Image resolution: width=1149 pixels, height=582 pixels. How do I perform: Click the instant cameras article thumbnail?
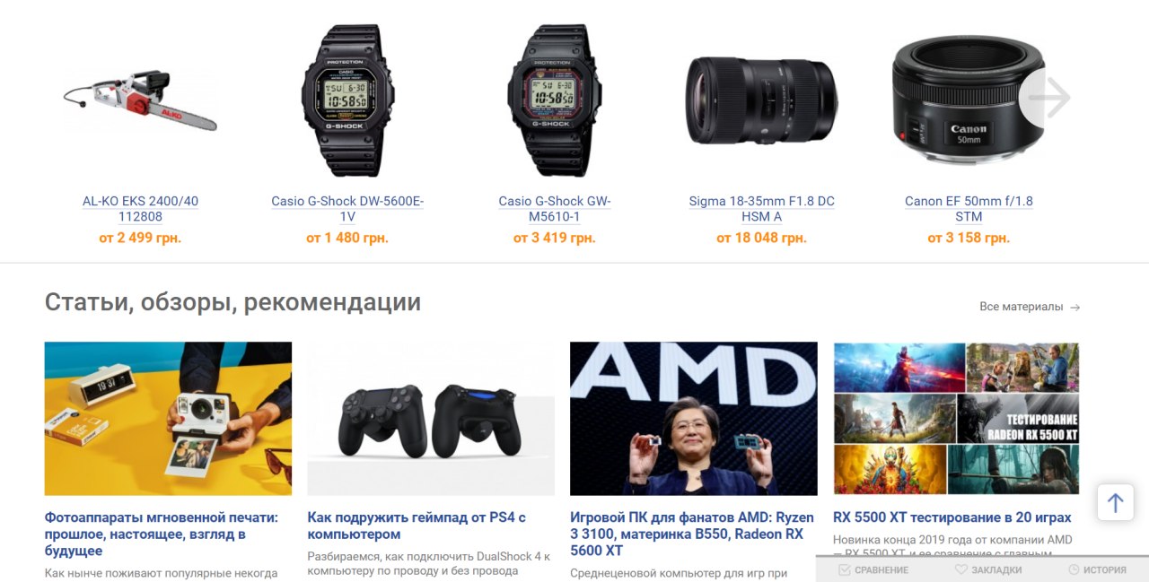click(x=168, y=419)
